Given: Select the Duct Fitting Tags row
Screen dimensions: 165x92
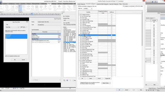Looking at the screenshot, I should click(97, 43).
